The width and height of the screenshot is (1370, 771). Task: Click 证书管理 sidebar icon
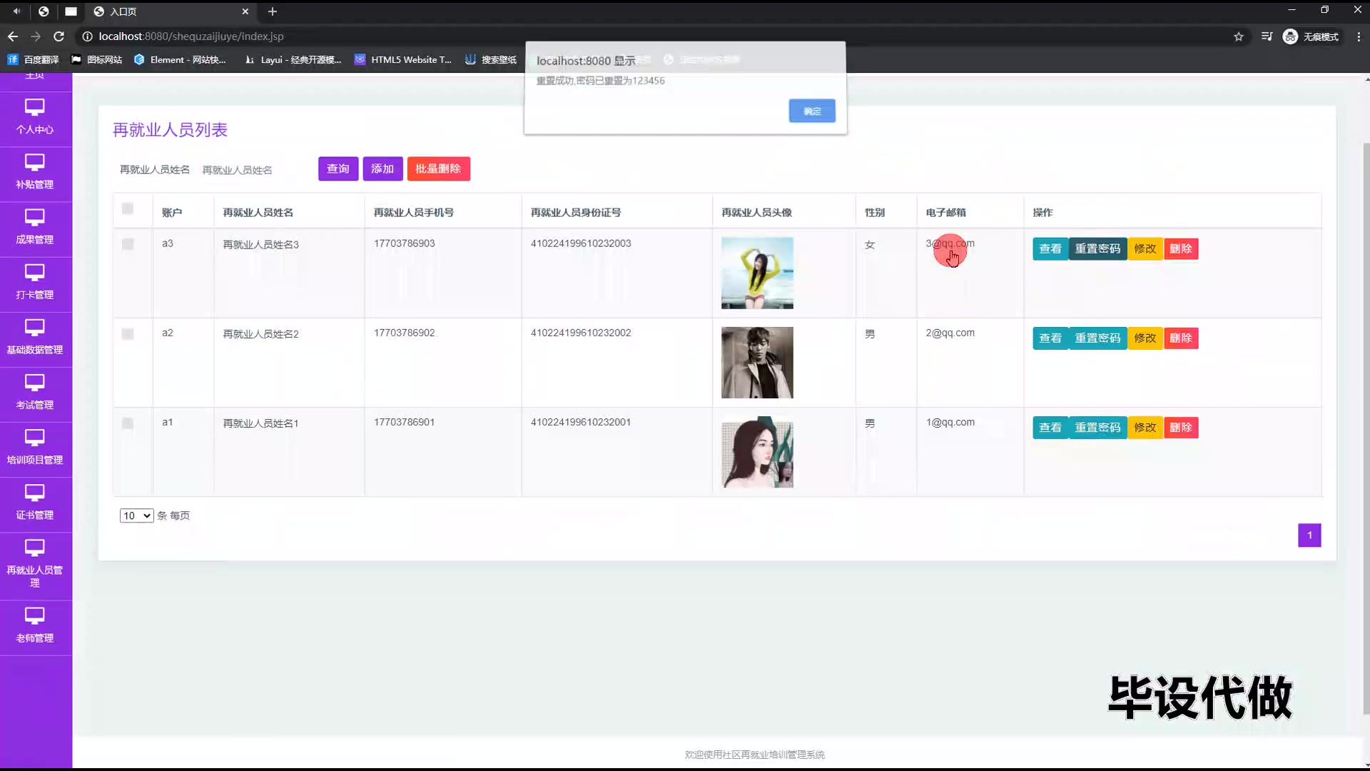(x=34, y=493)
